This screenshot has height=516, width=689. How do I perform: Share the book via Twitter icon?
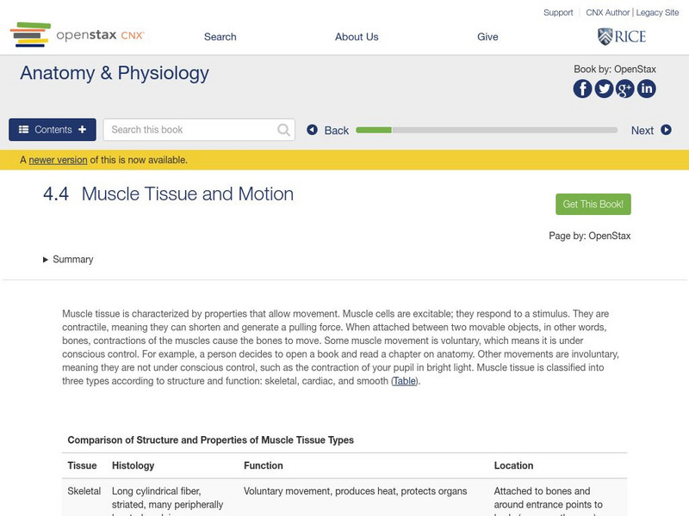tap(604, 88)
